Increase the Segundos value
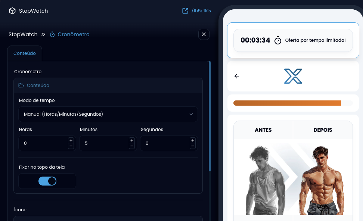The height and width of the screenshot is (221, 363). [193, 140]
